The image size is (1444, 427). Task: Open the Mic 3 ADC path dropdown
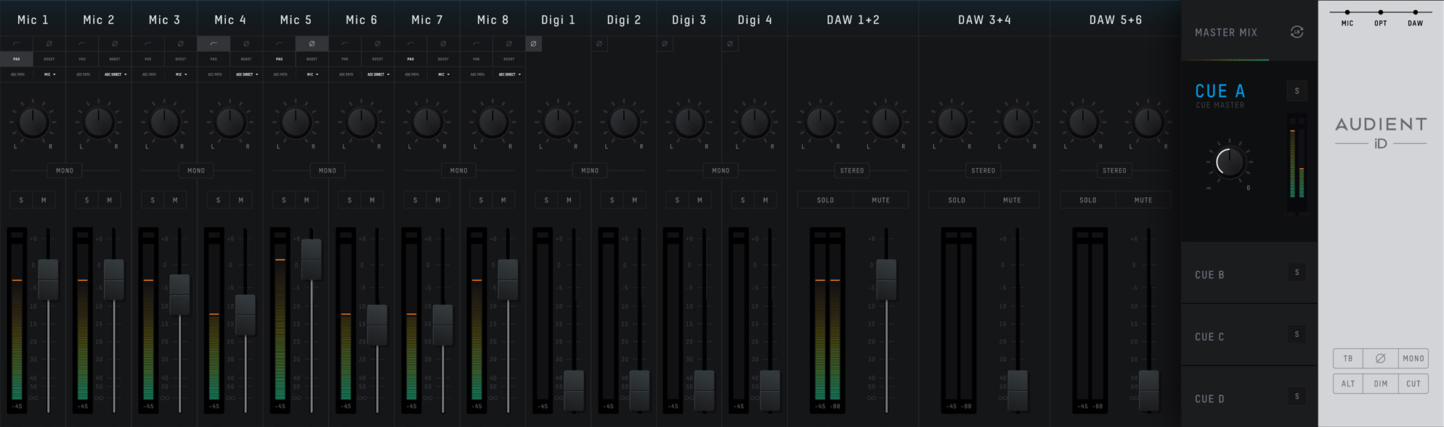point(181,74)
